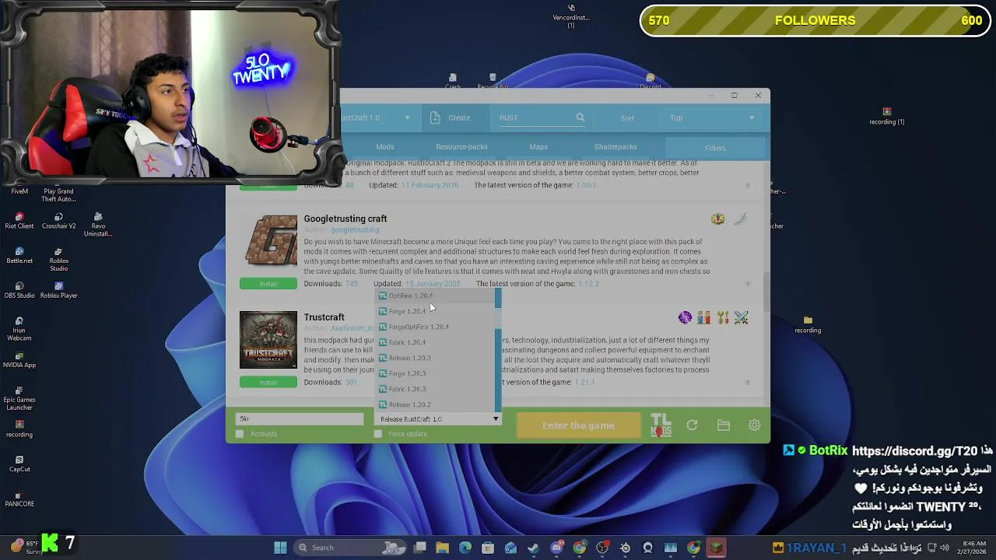Open Revo Uninstaller desktop icon

point(98,225)
